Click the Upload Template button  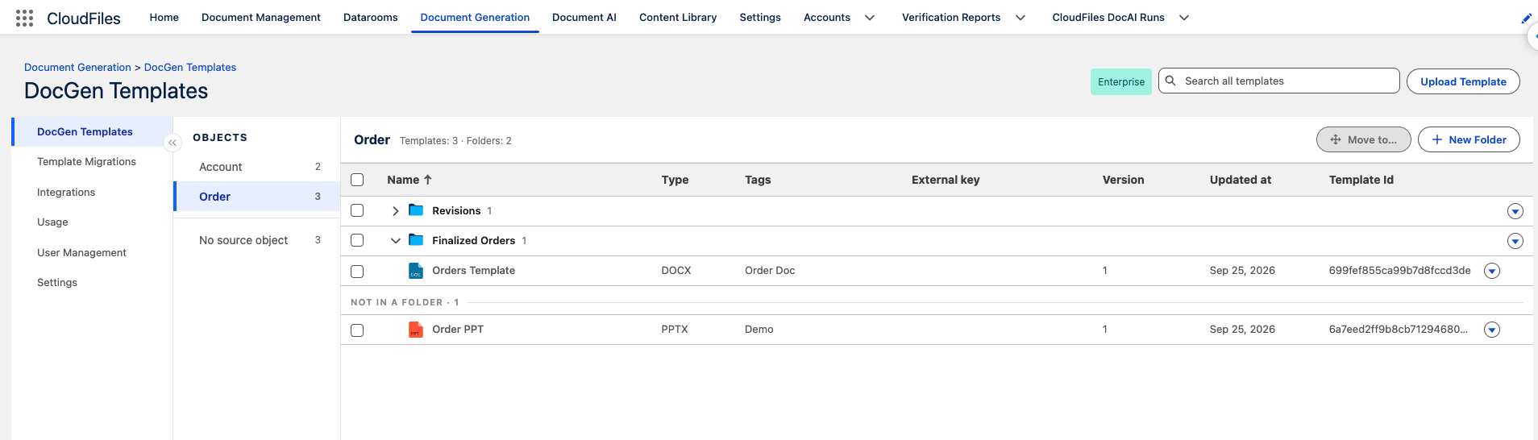1463,81
